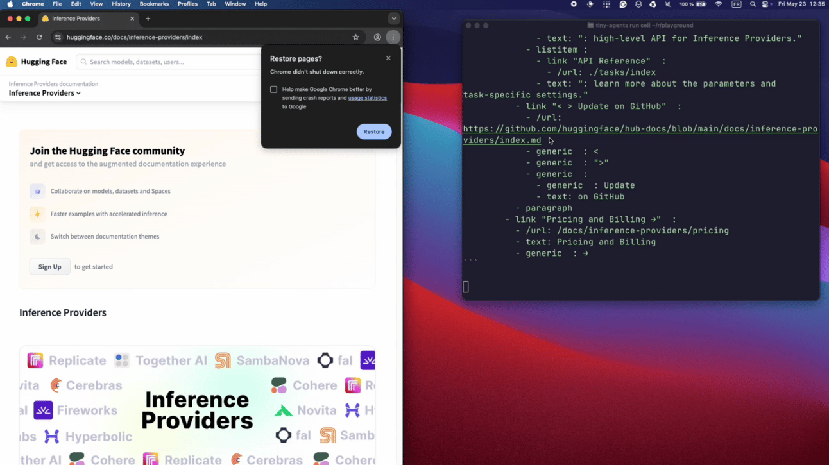Reload the Inference Providers page
The width and height of the screenshot is (829, 465).
pos(39,37)
